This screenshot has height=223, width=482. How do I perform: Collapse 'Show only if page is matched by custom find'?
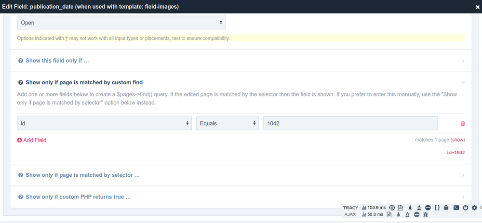tap(84, 82)
